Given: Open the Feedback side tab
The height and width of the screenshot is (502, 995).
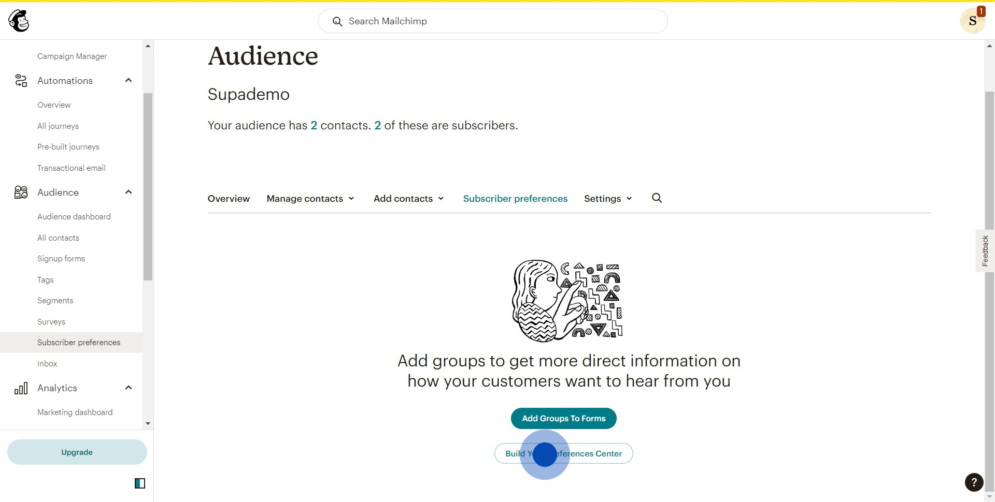Looking at the screenshot, I should (985, 251).
